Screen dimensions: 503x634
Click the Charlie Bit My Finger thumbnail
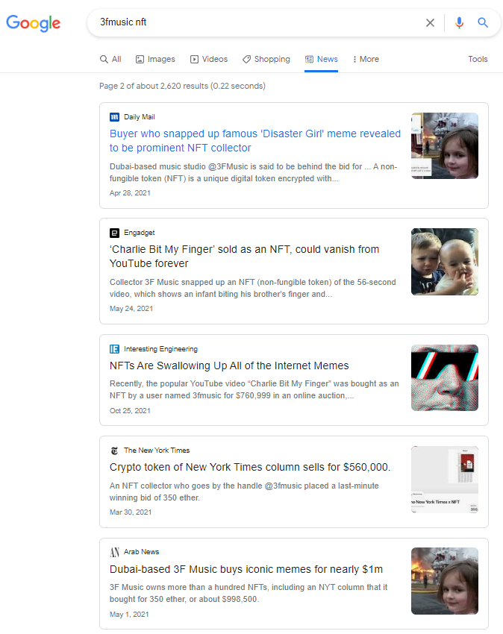[445, 262]
